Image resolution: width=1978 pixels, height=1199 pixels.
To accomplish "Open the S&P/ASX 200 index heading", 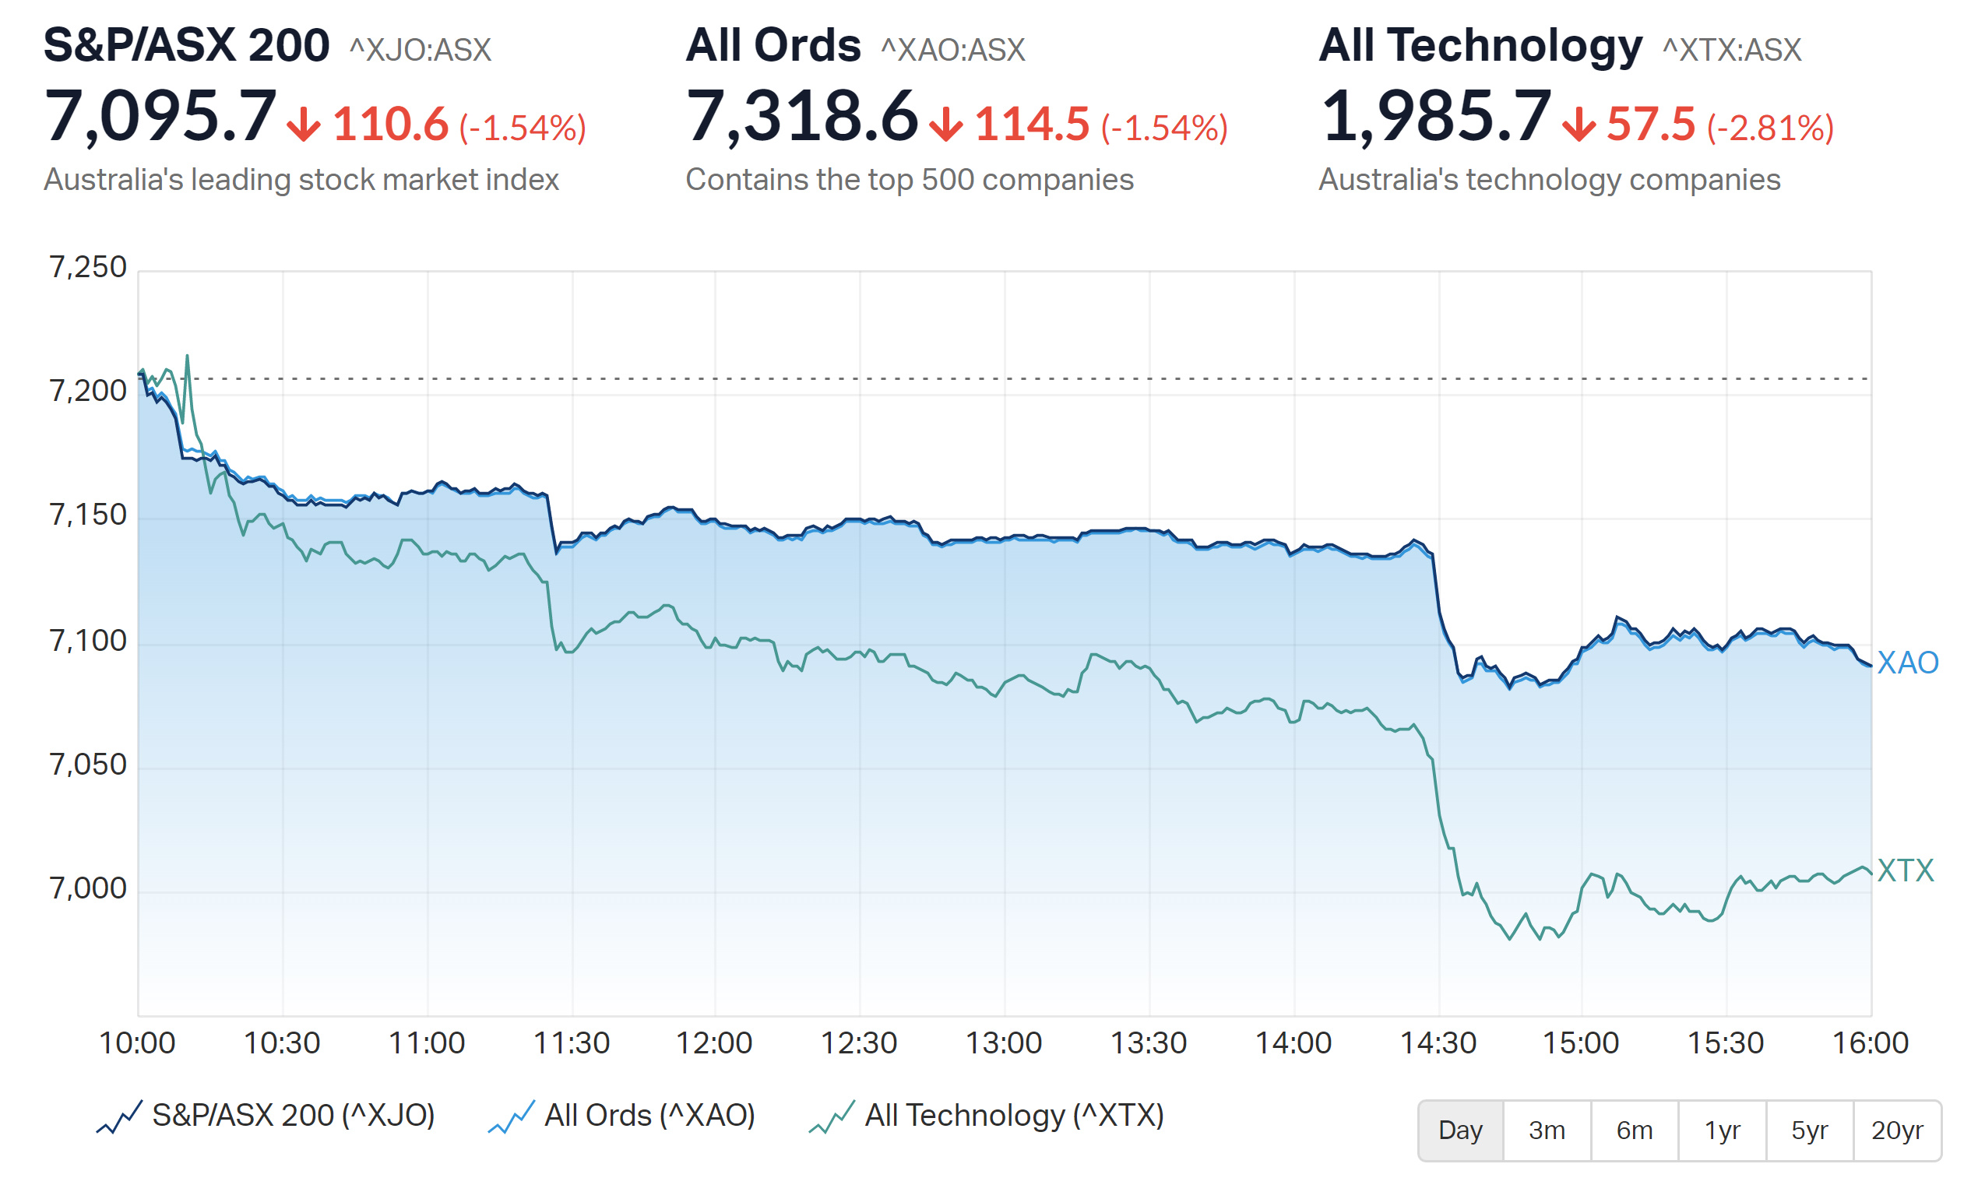I will coord(186,45).
